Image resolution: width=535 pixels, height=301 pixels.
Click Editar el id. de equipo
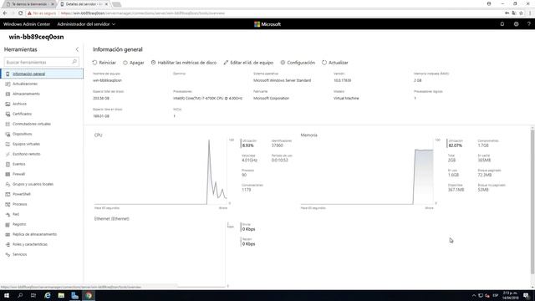248,63
